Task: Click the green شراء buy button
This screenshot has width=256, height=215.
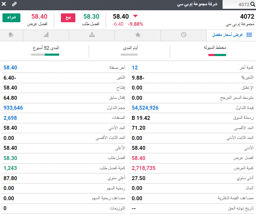Action: (11, 18)
